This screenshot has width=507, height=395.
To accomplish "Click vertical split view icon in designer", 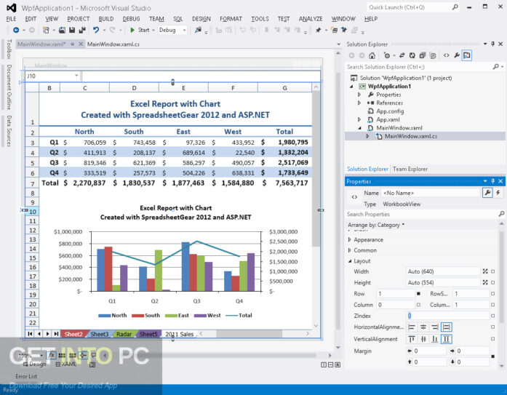I will 324,364.
